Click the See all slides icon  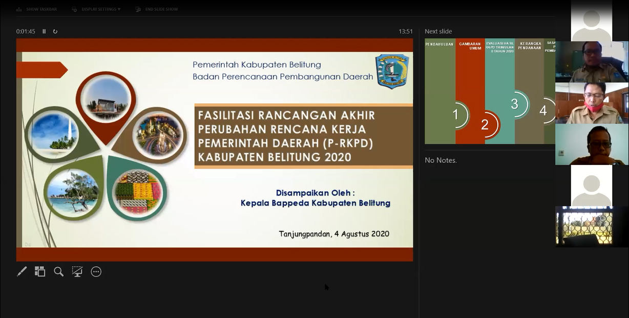tap(40, 271)
